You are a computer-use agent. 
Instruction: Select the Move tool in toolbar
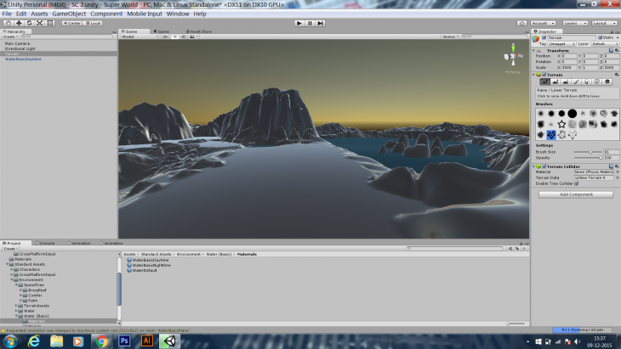(x=17, y=23)
